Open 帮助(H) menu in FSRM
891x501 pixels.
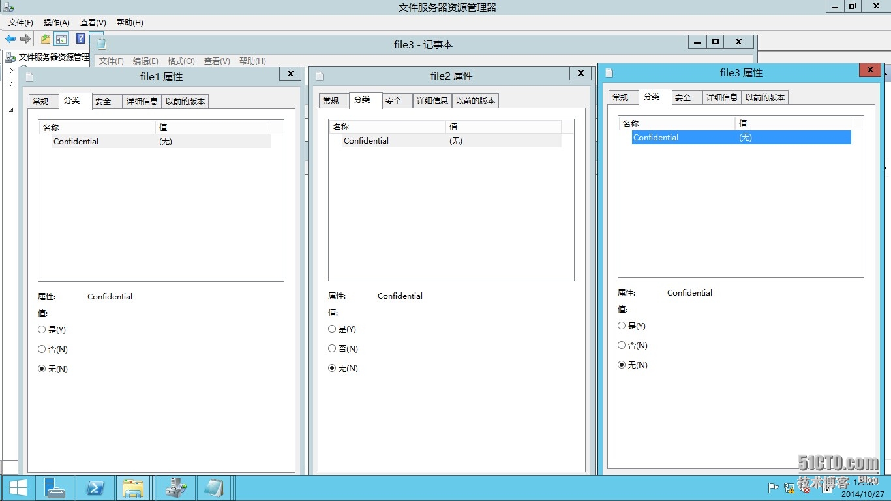130,23
